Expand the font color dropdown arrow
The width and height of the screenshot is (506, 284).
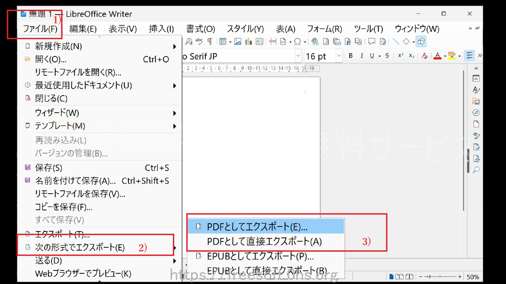click(x=444, y=56)
